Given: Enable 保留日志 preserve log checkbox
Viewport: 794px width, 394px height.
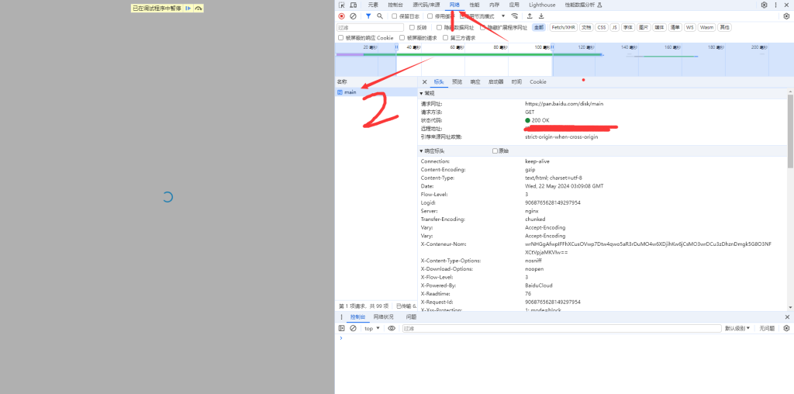Looking at the screenshot, I should tap(395, 16).
